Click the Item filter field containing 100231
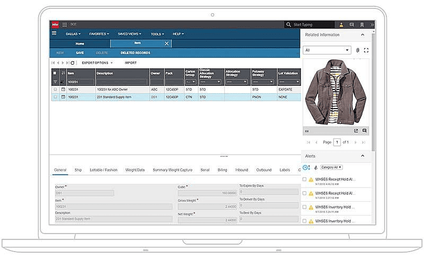 [81, 82]
